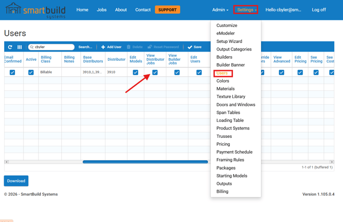The height and width of the screenshot is (222, 343).
Task: Choose Output Categories in Settings menu
Action: pyautogui.click(x=234, y=50)
